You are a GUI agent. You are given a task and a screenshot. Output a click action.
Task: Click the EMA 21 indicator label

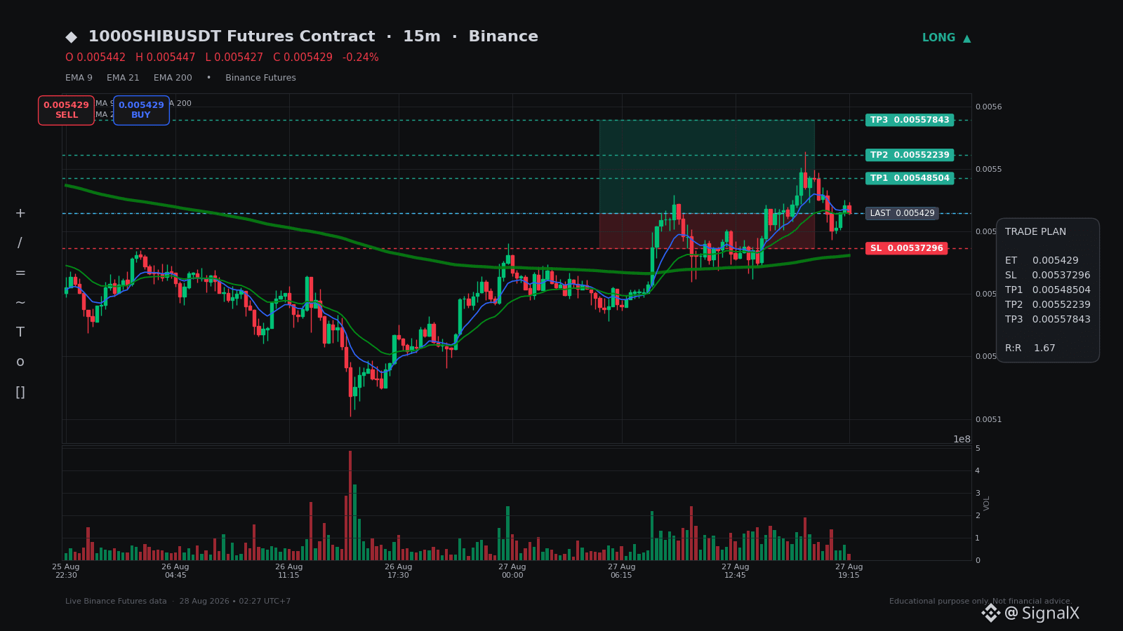pyautogui.click(x=123, y=78)
